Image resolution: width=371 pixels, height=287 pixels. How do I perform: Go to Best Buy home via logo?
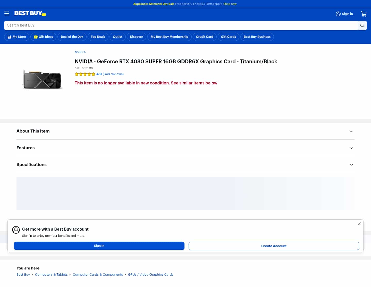pyautogui.click(x=30, y=13)
